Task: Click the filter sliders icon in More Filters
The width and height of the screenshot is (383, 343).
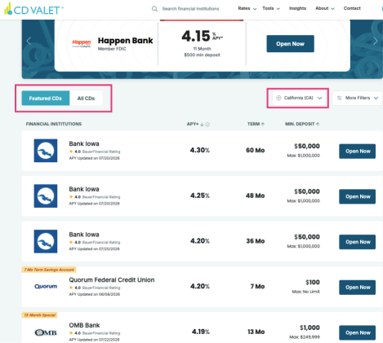Action: coord(340,98)
